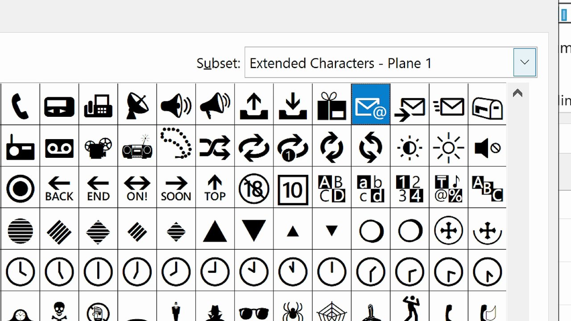
Task: Select the muted speaker symbol
Action: tap(487, 146)
